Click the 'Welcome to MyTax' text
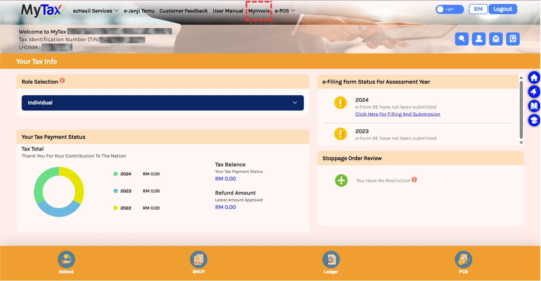 coord(43,32)
